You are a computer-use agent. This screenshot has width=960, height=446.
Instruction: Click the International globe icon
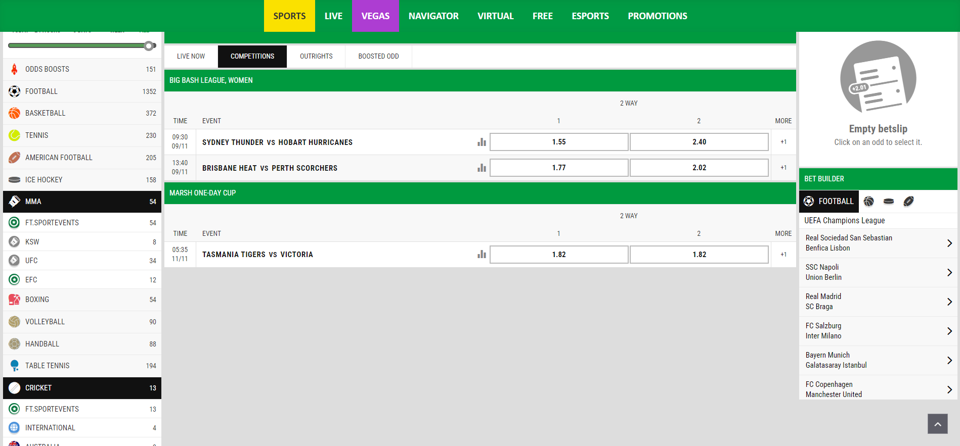(14, 428)
